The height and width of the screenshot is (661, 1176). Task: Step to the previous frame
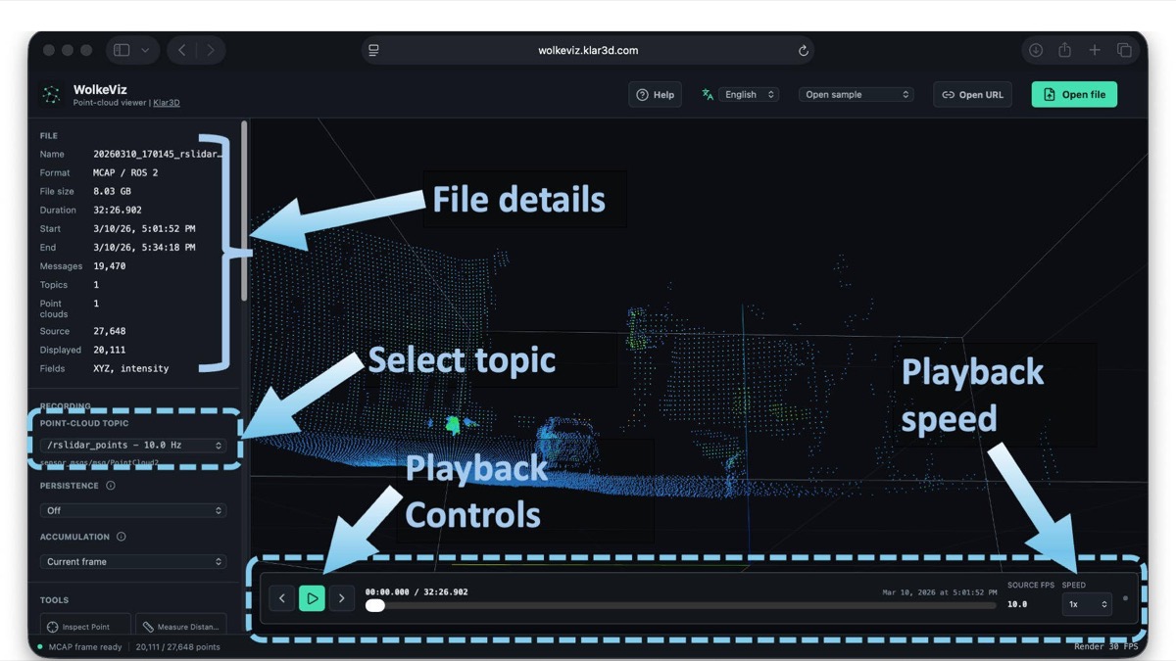[x=282, y=598]
